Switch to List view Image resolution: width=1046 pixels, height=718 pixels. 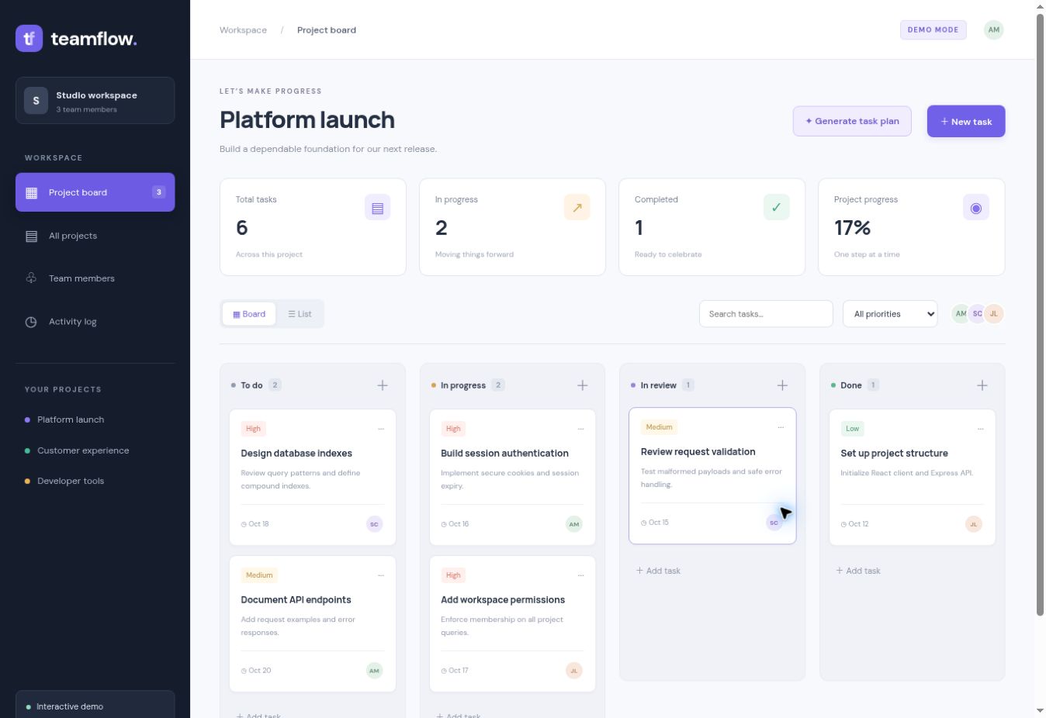[300, 314]
